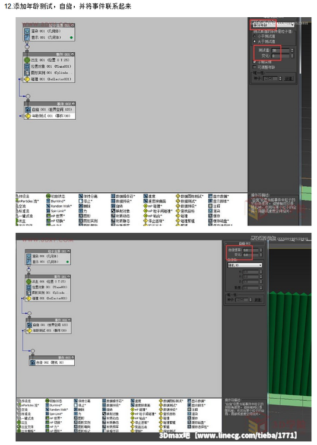Select 大于测试值 radio button
This screenshot has height=445, width=317.
pyautogui.click(x=254, y=42)
